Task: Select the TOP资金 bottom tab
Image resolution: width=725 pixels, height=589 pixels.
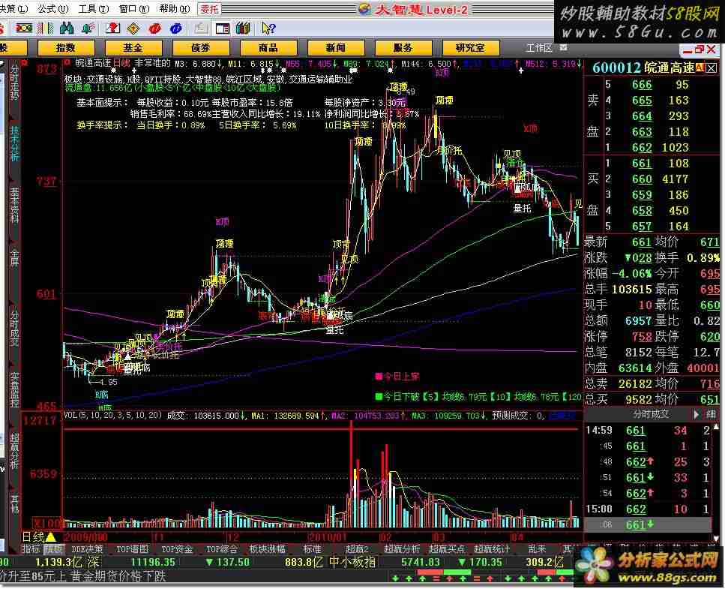Action: coord(177,548)
